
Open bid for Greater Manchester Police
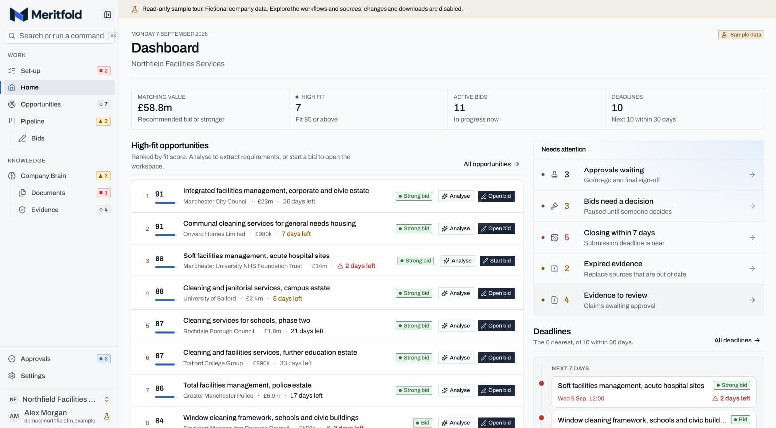(x=496, y=390)
